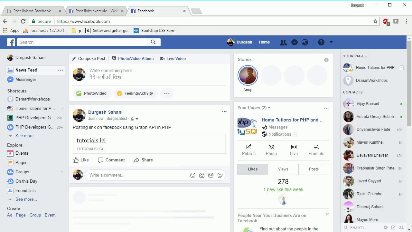
Task: Switch to Compose Post tab
Action: tap(89, 59)
